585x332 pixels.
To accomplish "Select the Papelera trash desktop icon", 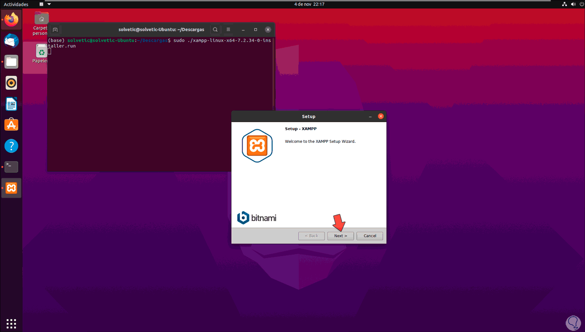I will point(41,53).
